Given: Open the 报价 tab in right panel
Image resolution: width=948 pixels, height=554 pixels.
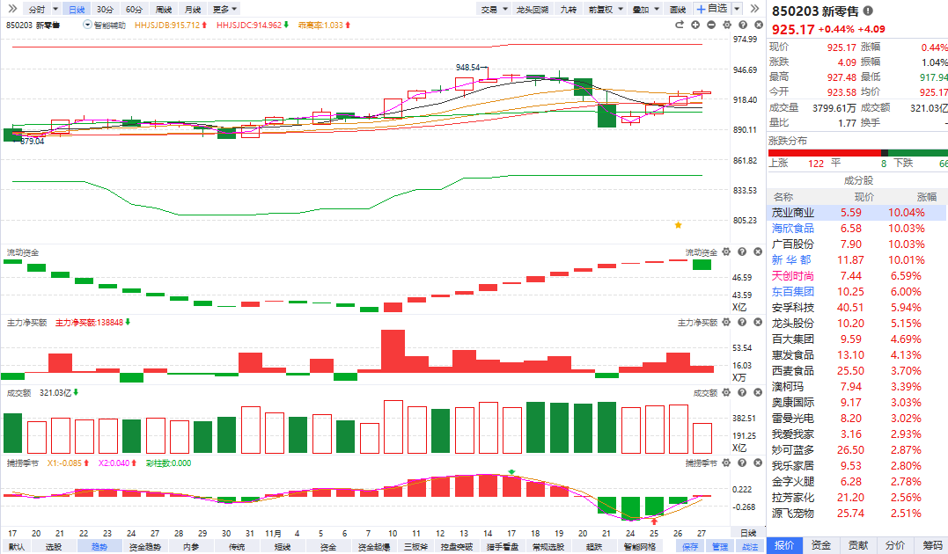Looking at the screenshot, I should coord(784,545).
